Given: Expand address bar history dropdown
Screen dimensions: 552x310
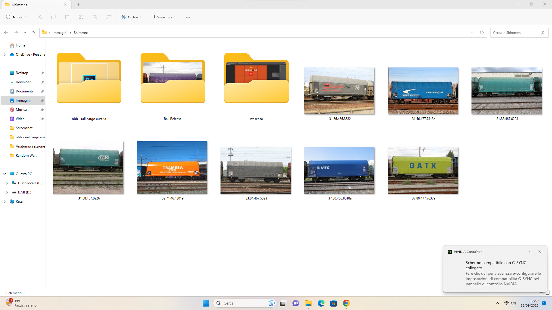Looking at the screenshot, I should tap(472, 32).
